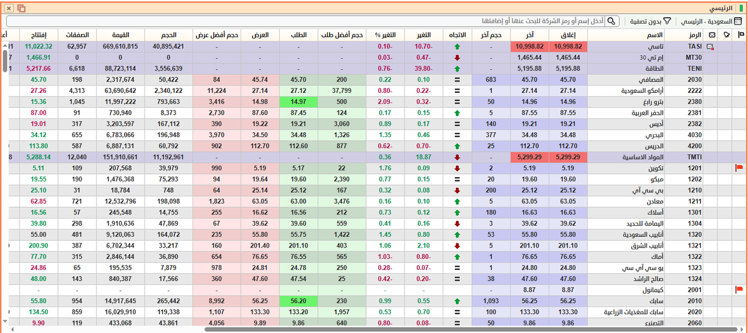
Task: Sort by the الطلب column header
Action: (299, 35)
